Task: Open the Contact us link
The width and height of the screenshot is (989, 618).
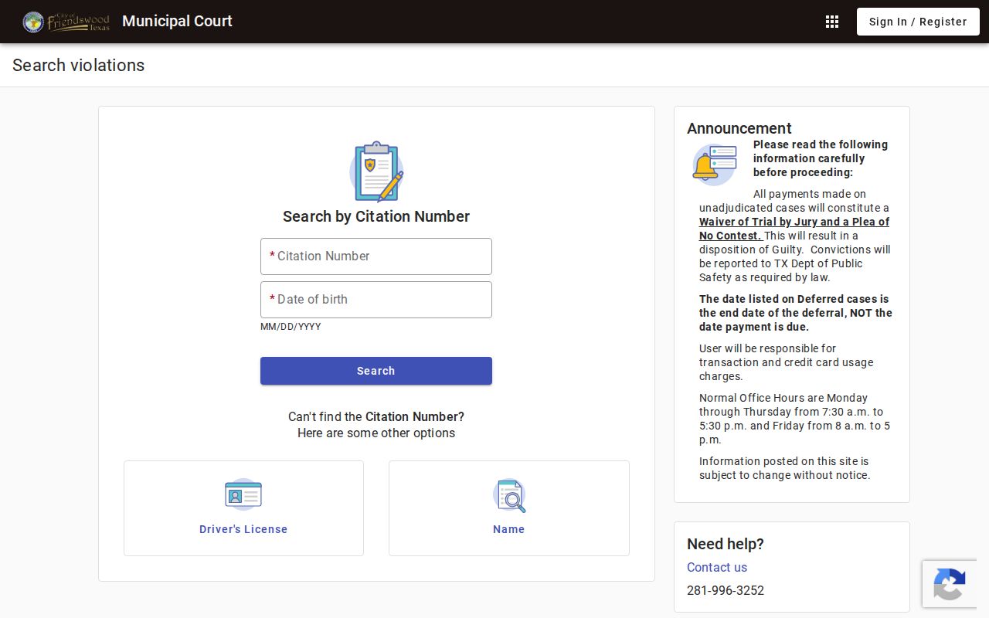Action: pos(717,567)
